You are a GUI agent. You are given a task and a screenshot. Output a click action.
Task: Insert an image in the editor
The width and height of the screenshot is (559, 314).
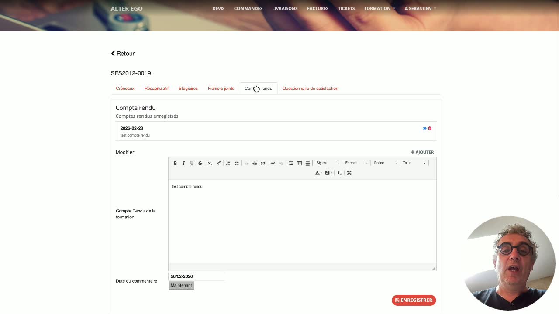pyautogui.click(x=291, y=163)
